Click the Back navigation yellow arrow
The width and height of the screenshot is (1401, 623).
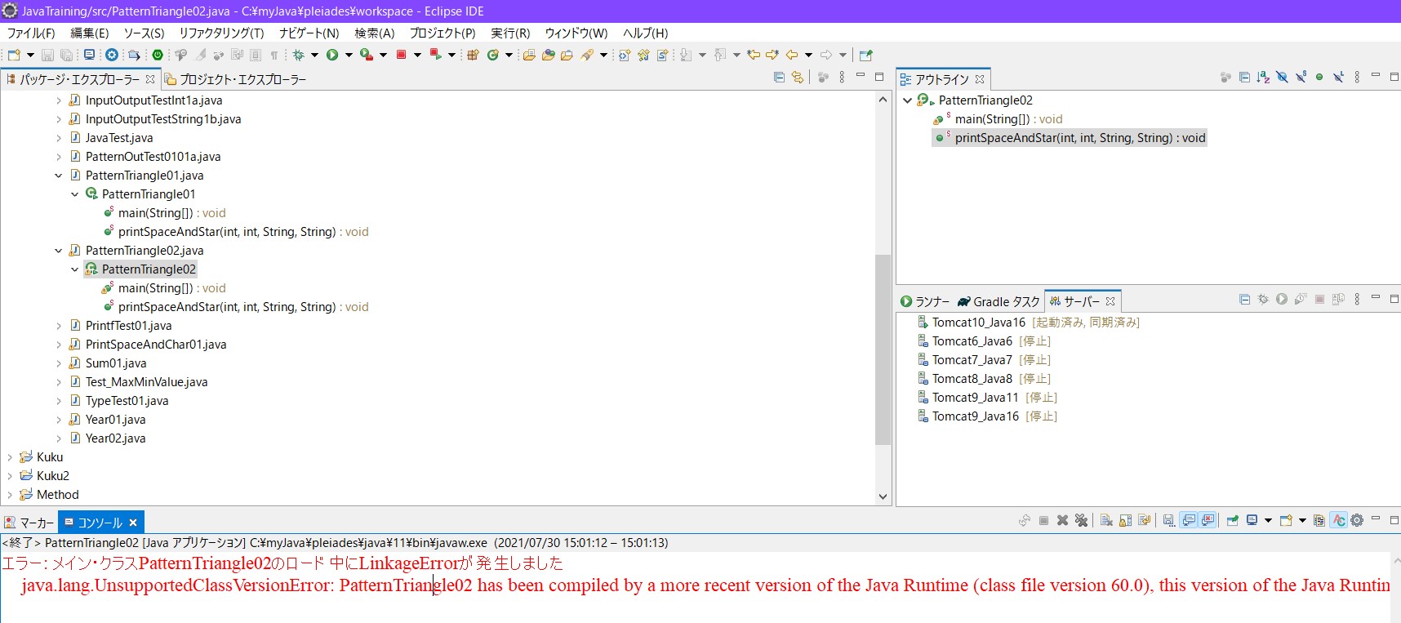pos(791,55)
